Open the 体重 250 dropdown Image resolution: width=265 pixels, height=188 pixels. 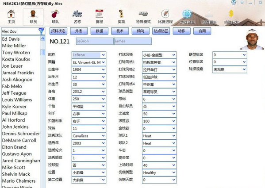click(89, 99)
